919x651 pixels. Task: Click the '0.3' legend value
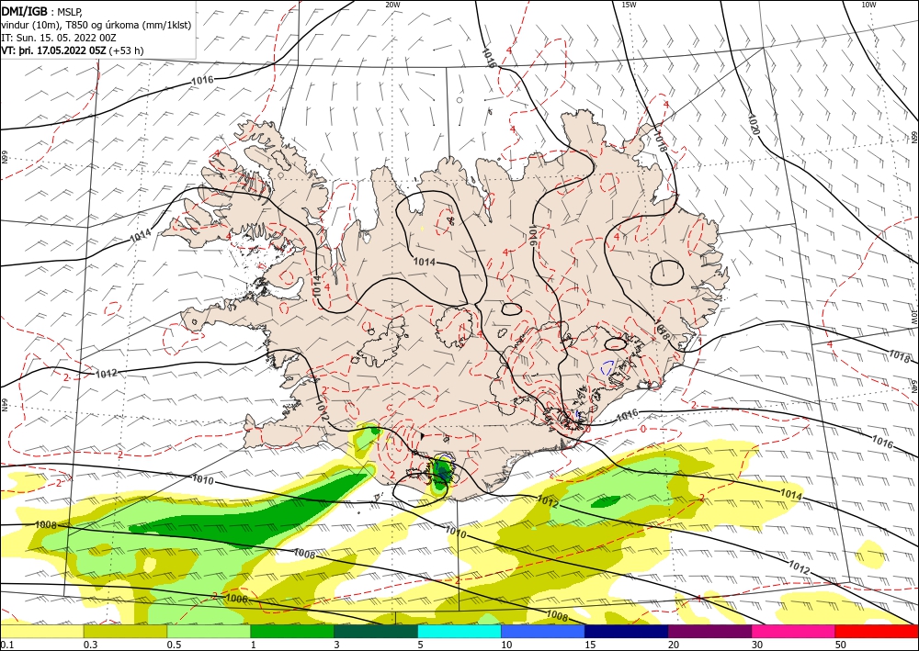(90, 645)
